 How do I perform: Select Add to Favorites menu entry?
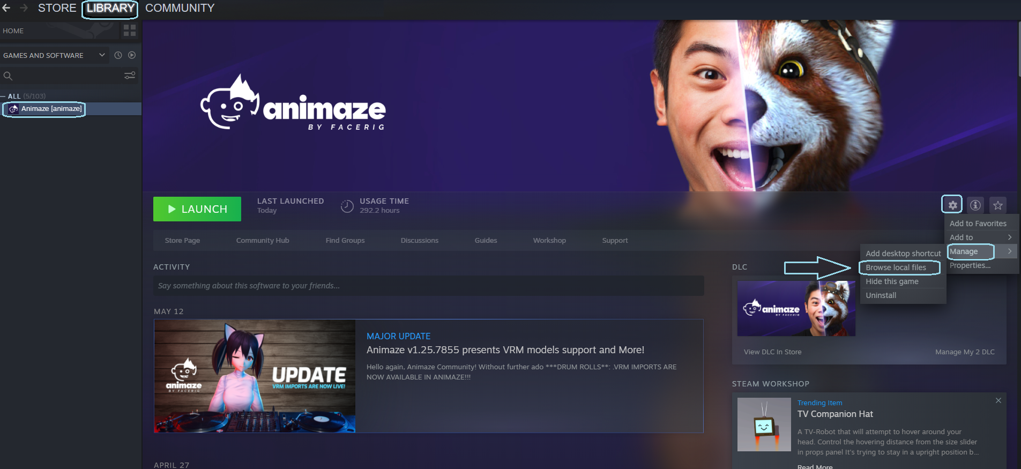[x=978, y=224]
